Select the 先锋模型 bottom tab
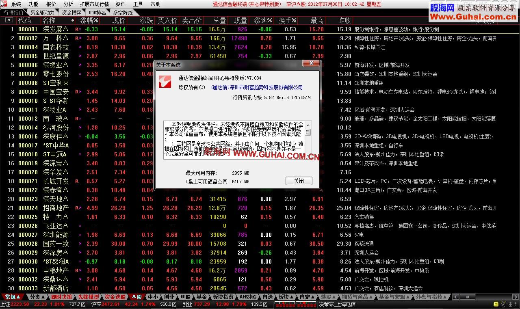The image size is (520, 309). tap(88, 297)
